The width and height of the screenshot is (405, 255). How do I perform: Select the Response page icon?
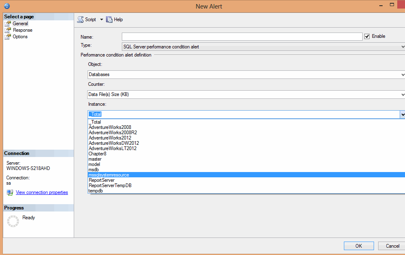coord(8,30)
